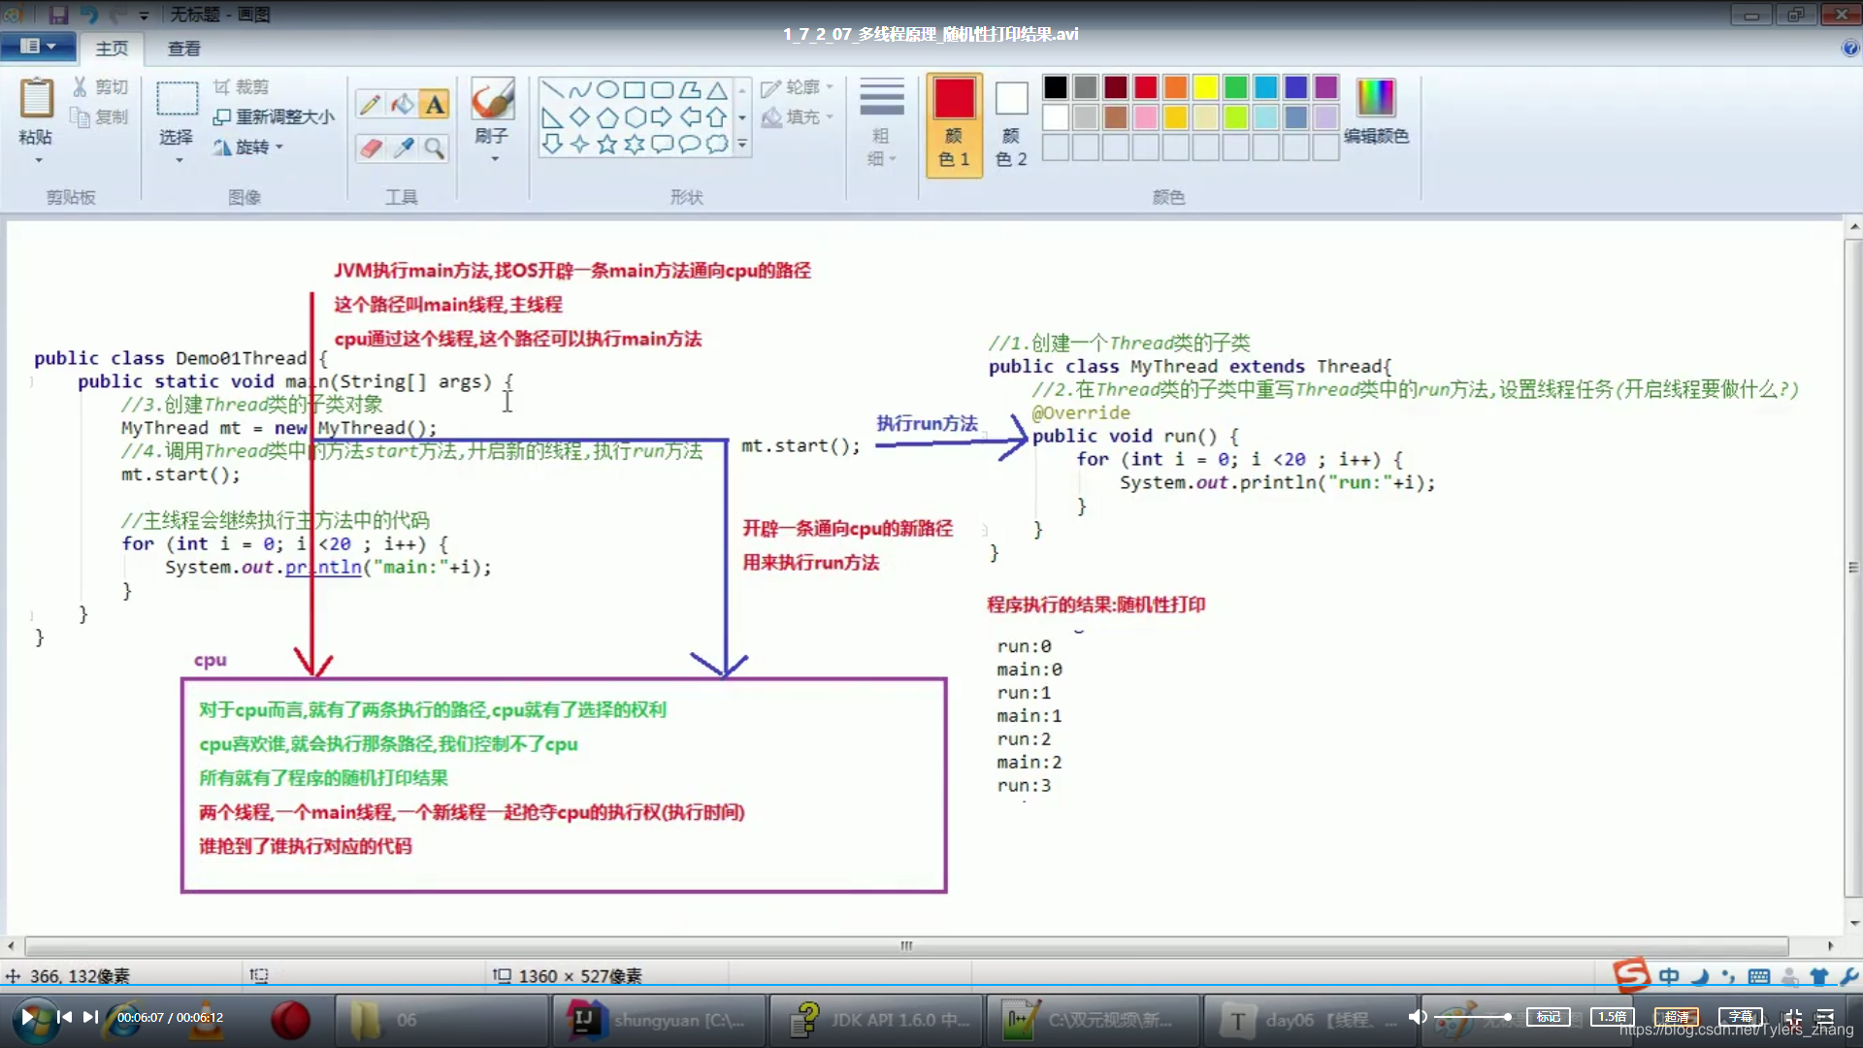Select the Pencil tool
1863x1048 pixels.
pyautogui.click(x=370, y=104)
